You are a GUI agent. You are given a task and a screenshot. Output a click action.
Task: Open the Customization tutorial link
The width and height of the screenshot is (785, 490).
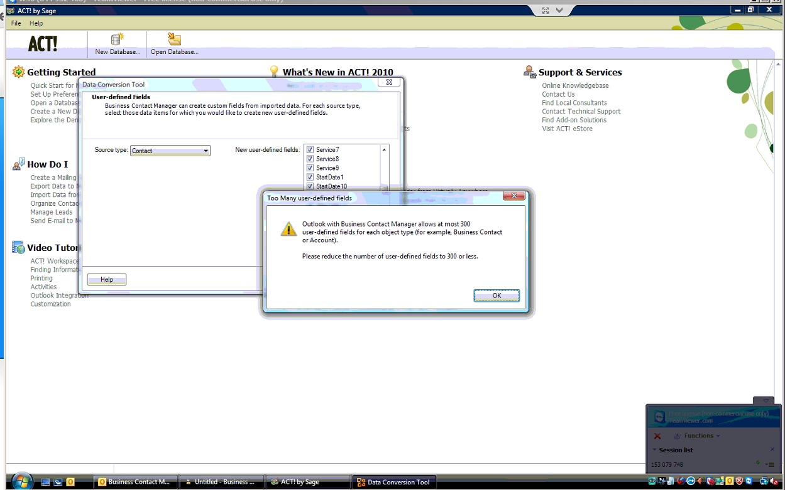click(x=50, y=304)
